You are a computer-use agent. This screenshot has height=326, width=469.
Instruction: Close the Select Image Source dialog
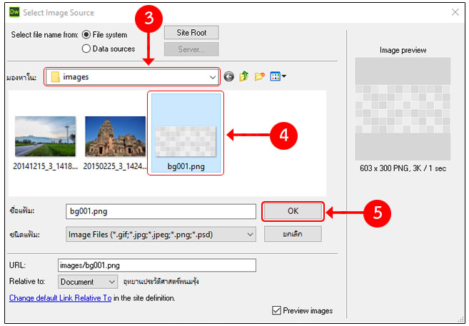[455, 12]
